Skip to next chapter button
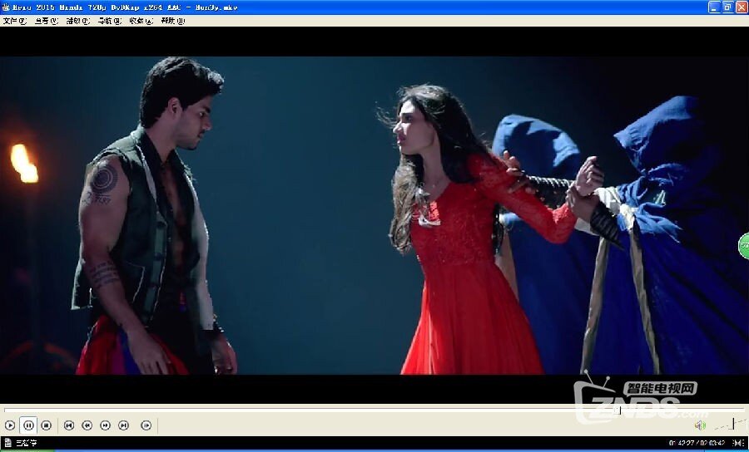Image resolution: width=749 pixels, height=452 pixels. pos(123,425)
